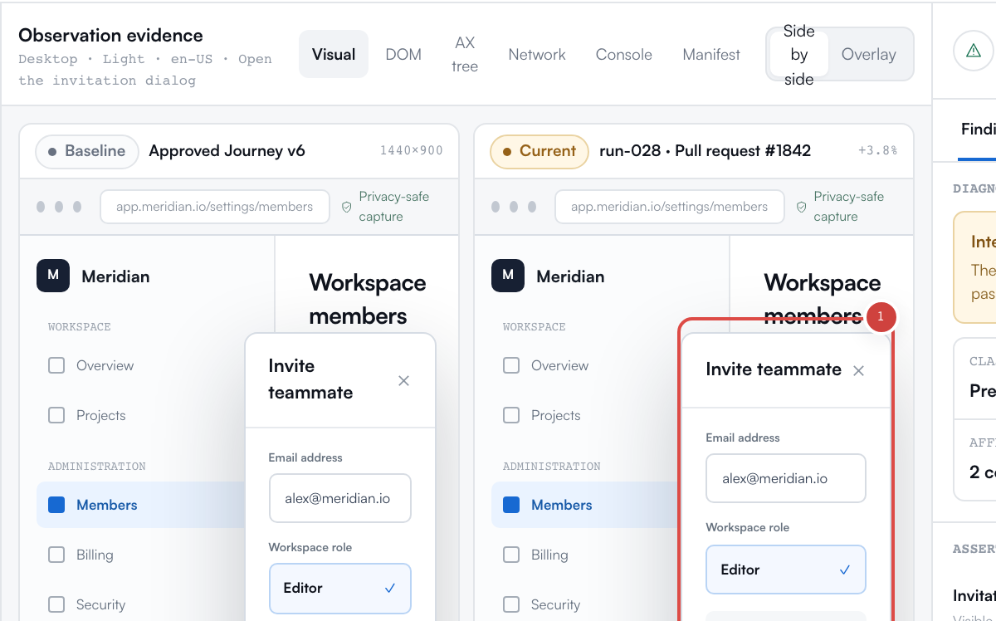
Task: Click the Approved Journey v6 title
Action: pos(227,151)
